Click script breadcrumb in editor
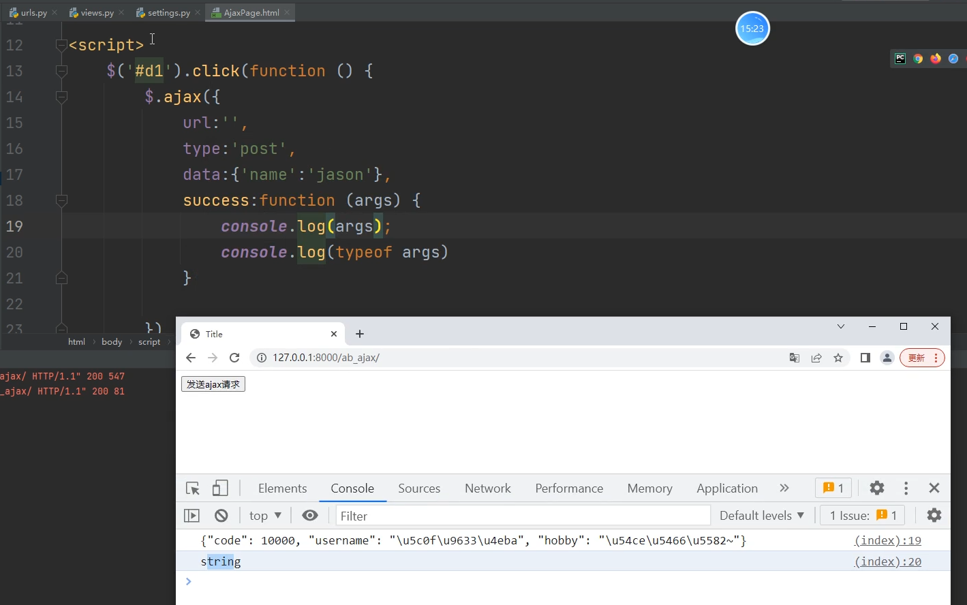This screenshot has height=605, width=967. click(149, 342)
